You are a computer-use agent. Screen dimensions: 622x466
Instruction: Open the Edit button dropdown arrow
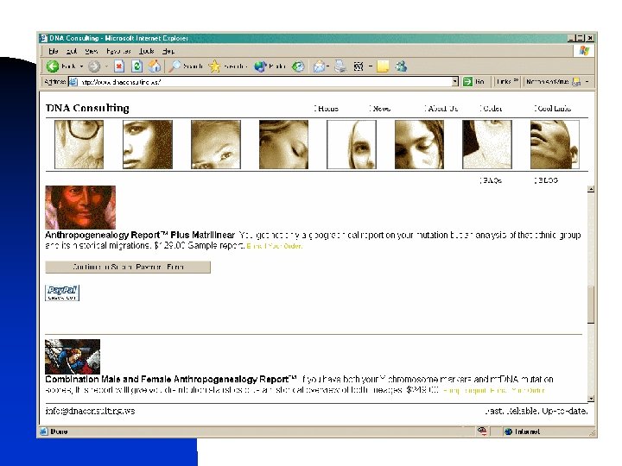370,66
